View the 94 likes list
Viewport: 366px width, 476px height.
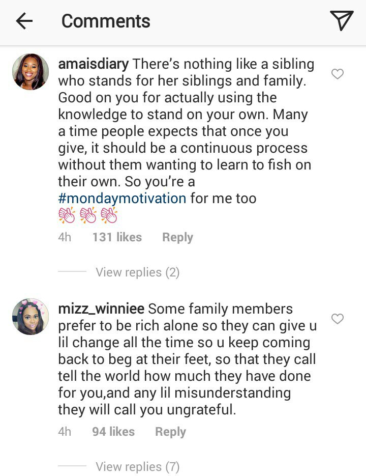click(113, 432)
